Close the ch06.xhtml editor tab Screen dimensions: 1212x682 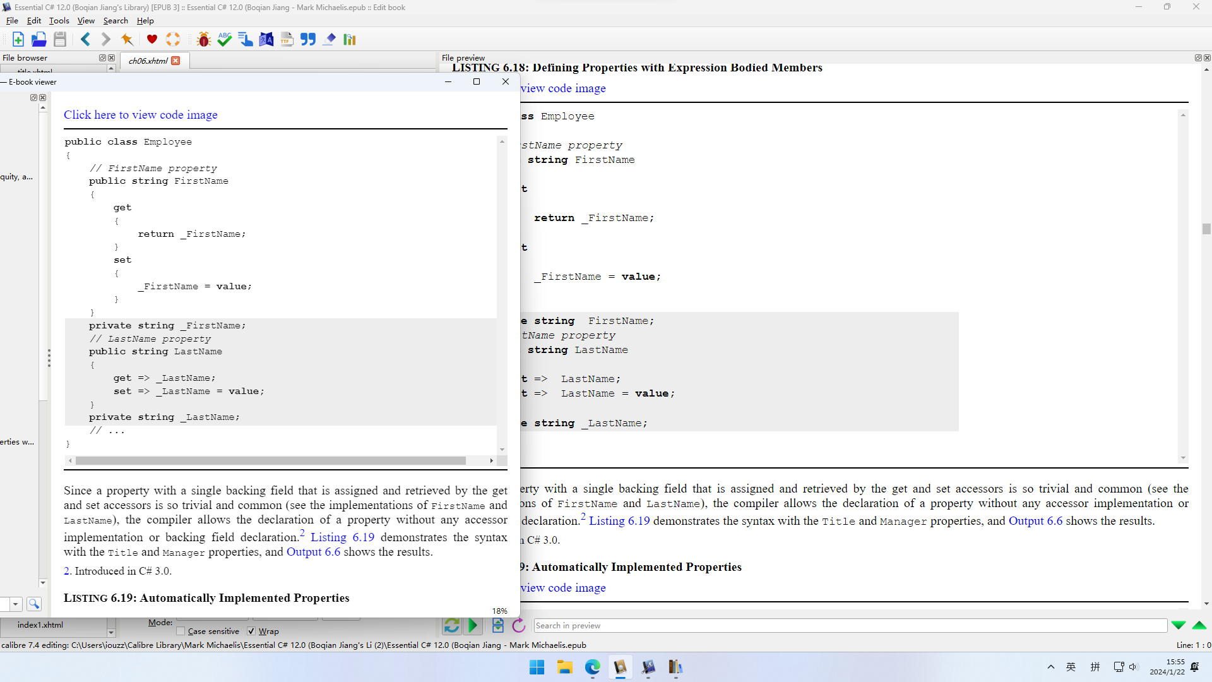175,61
